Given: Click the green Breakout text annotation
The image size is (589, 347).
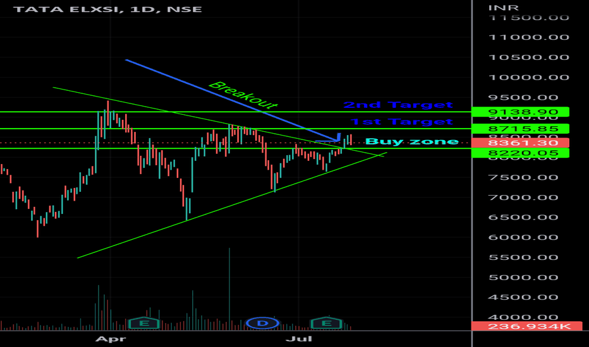Looking at the screenshot, I should coord(243,95).
